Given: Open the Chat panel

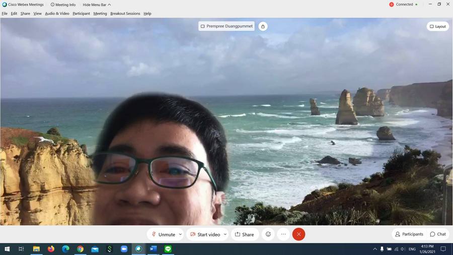Looking at the screenshot, I should pyautogui.click(x=438, y=234).
